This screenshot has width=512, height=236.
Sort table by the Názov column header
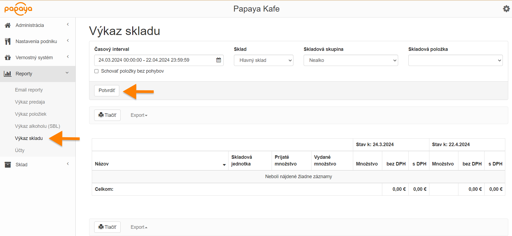[102, 164]
